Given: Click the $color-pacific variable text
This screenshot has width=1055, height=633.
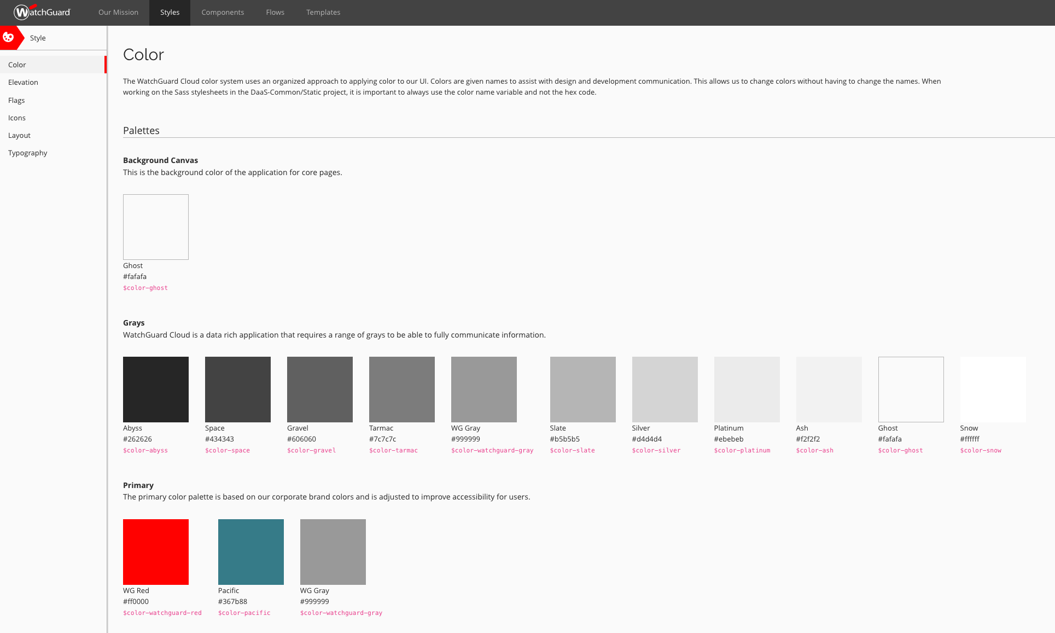Looking at the screenshot, I should (x=244, y=613).
